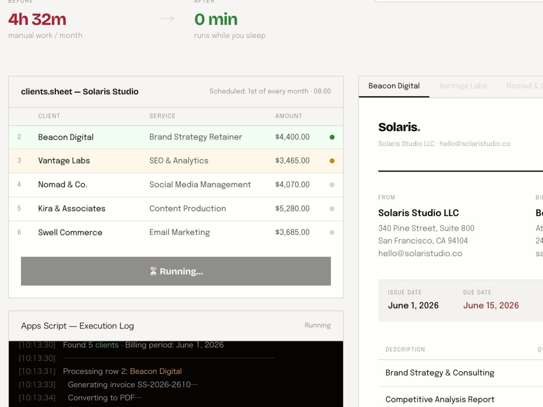Click the Competitive Analysis Report line item
This screenshot has height=407, width=543.
tap(440, 399)
